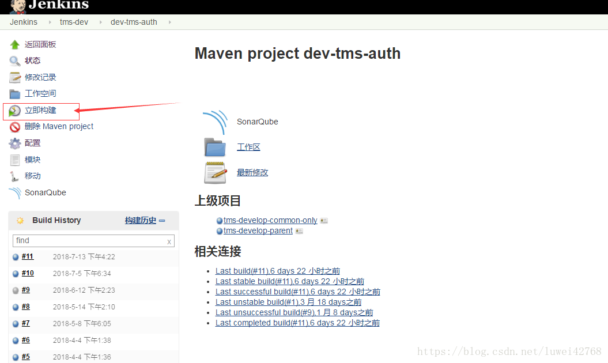Select 返回面板 in the sidebar
This screenshot has height=363, width=608.
click(x=40, y=44)
